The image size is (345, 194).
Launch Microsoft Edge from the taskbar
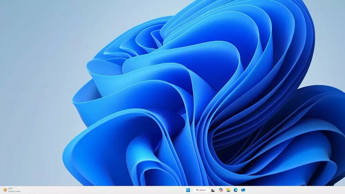click(236, 190)
